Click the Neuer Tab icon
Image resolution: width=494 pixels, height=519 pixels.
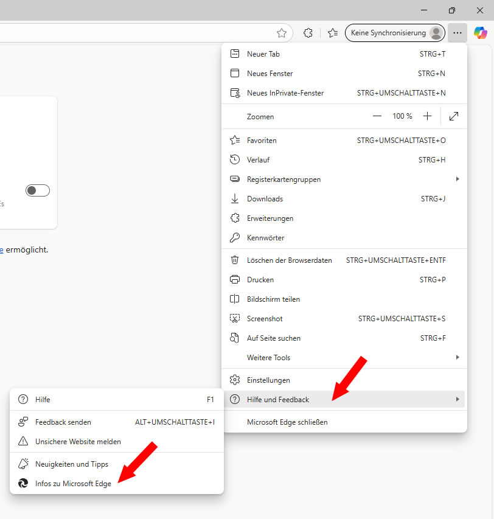point(235,54)
